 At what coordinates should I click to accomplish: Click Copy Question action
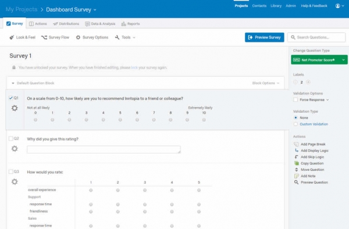pyautogui.click(x=309, y=163)
